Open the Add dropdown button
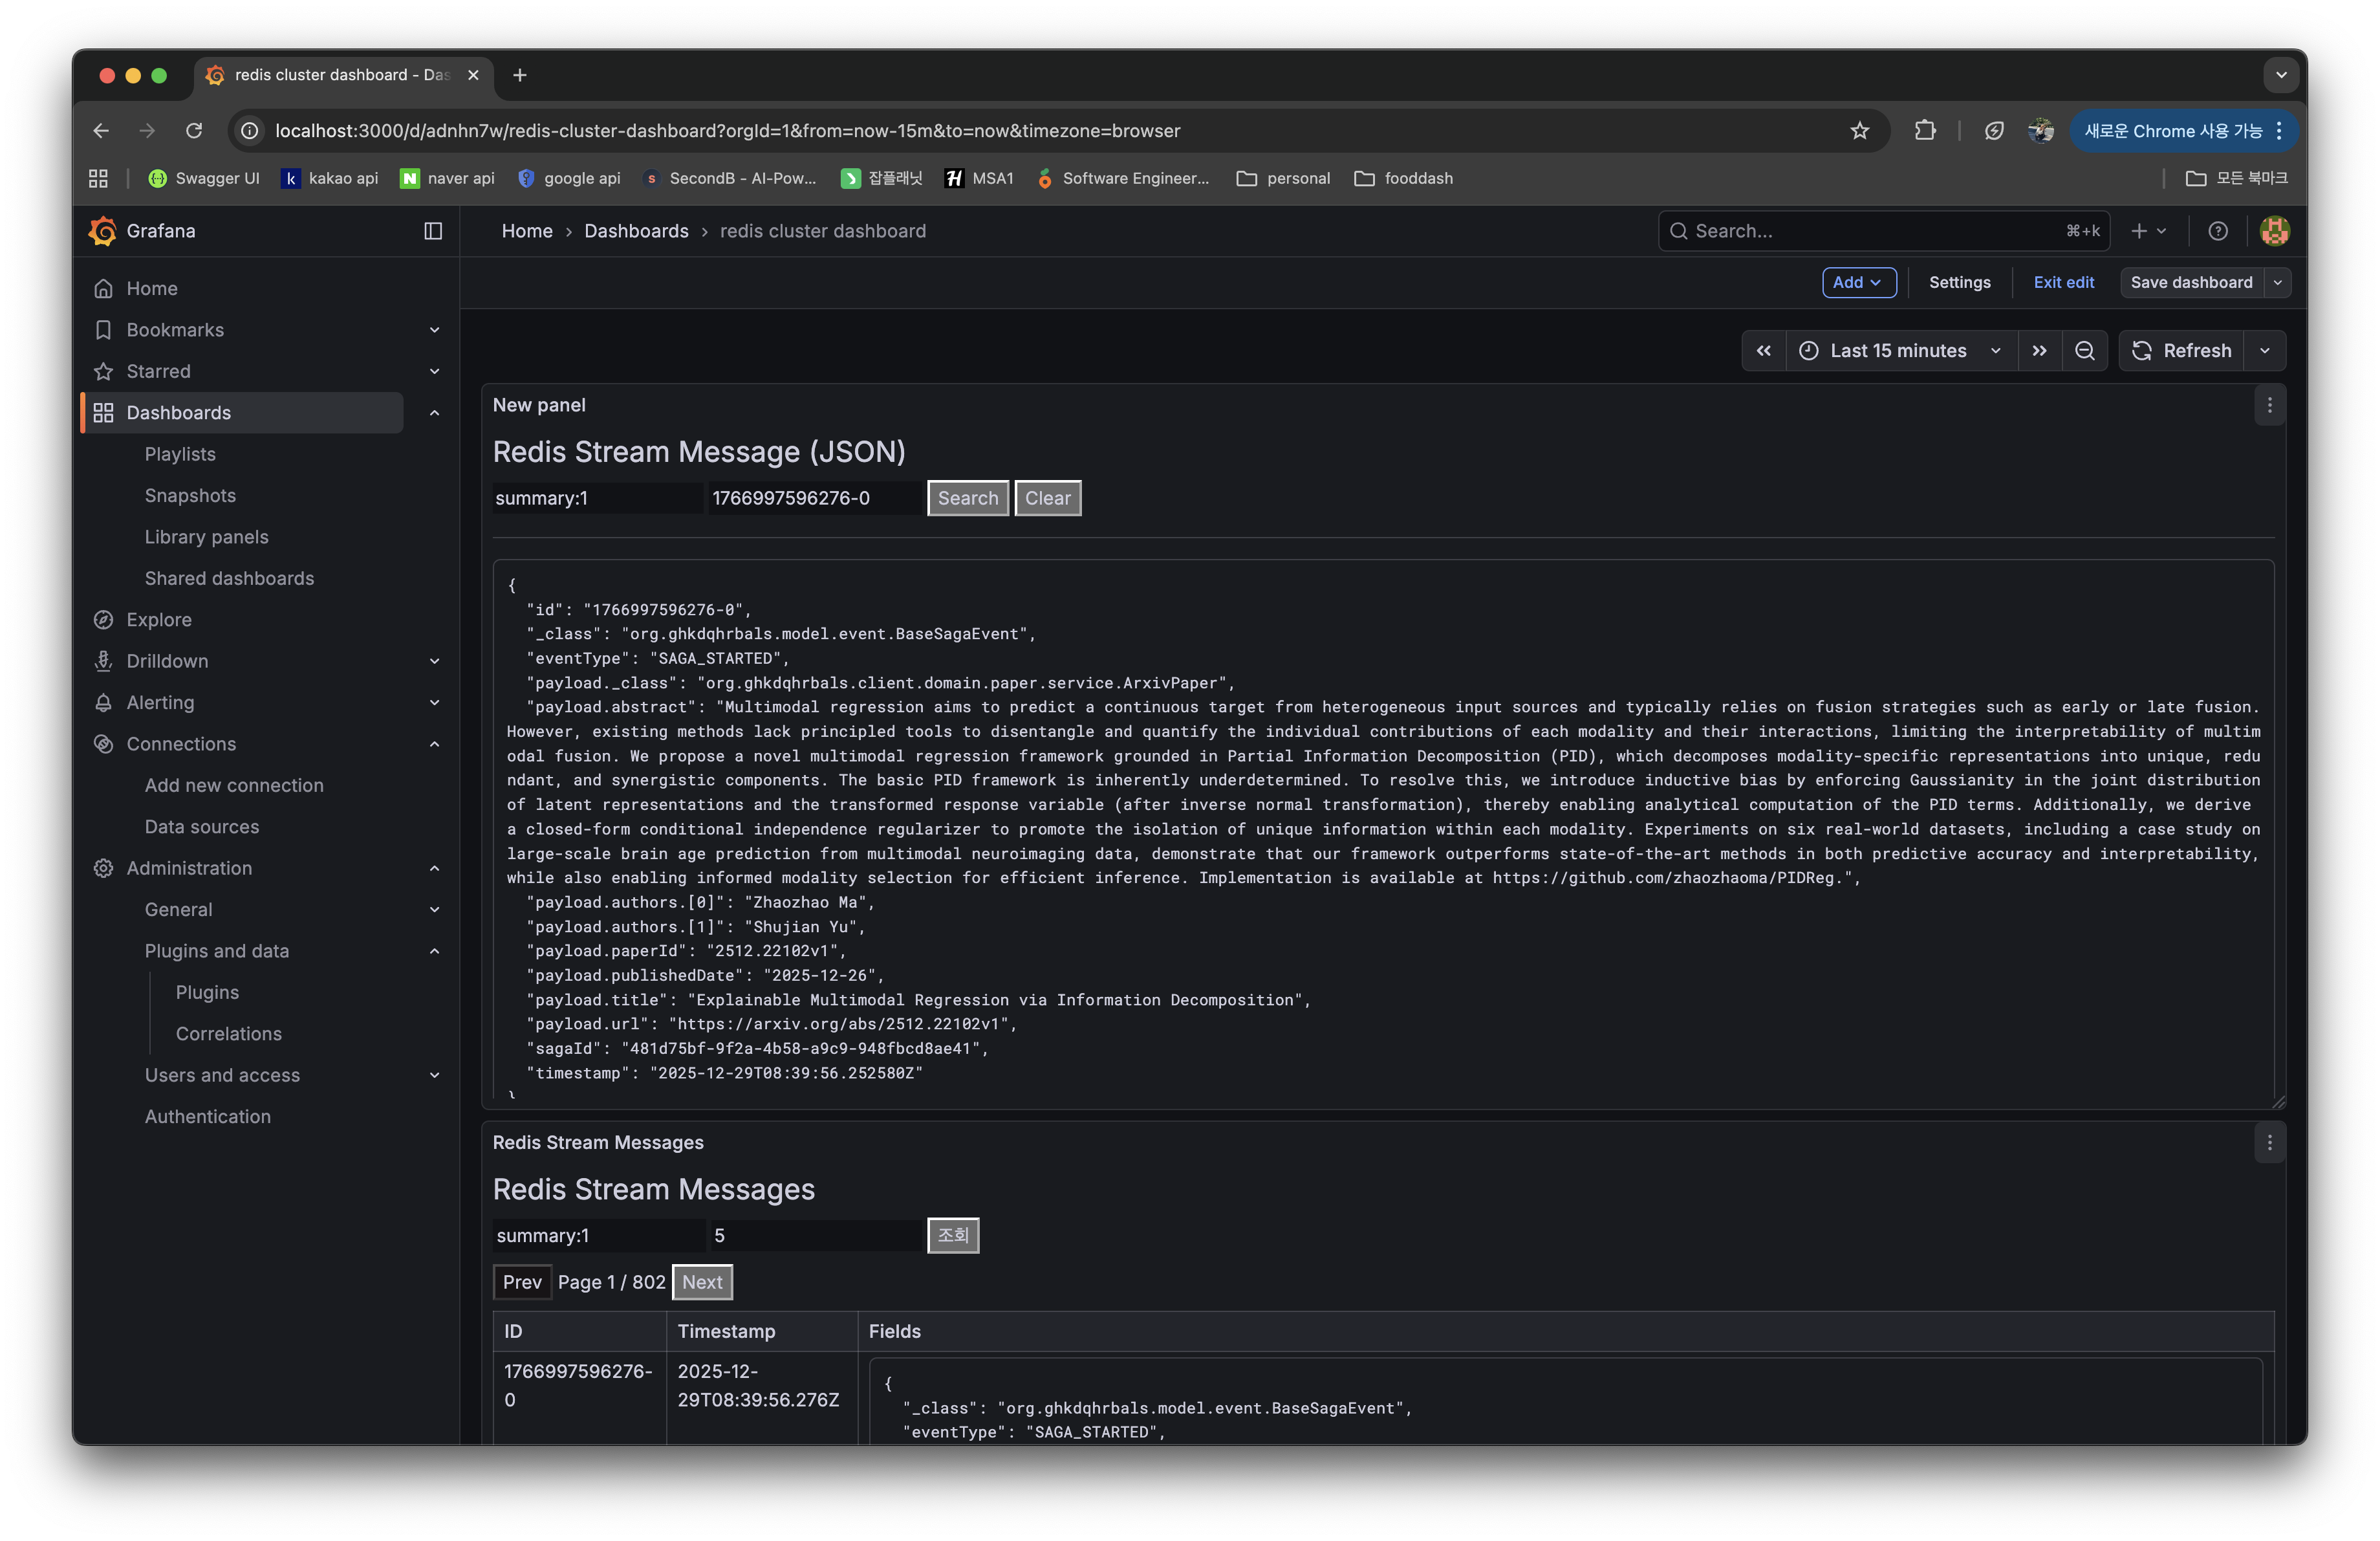The width and height of the screenshot is (2380, 1541). [x=1858, y=283]
